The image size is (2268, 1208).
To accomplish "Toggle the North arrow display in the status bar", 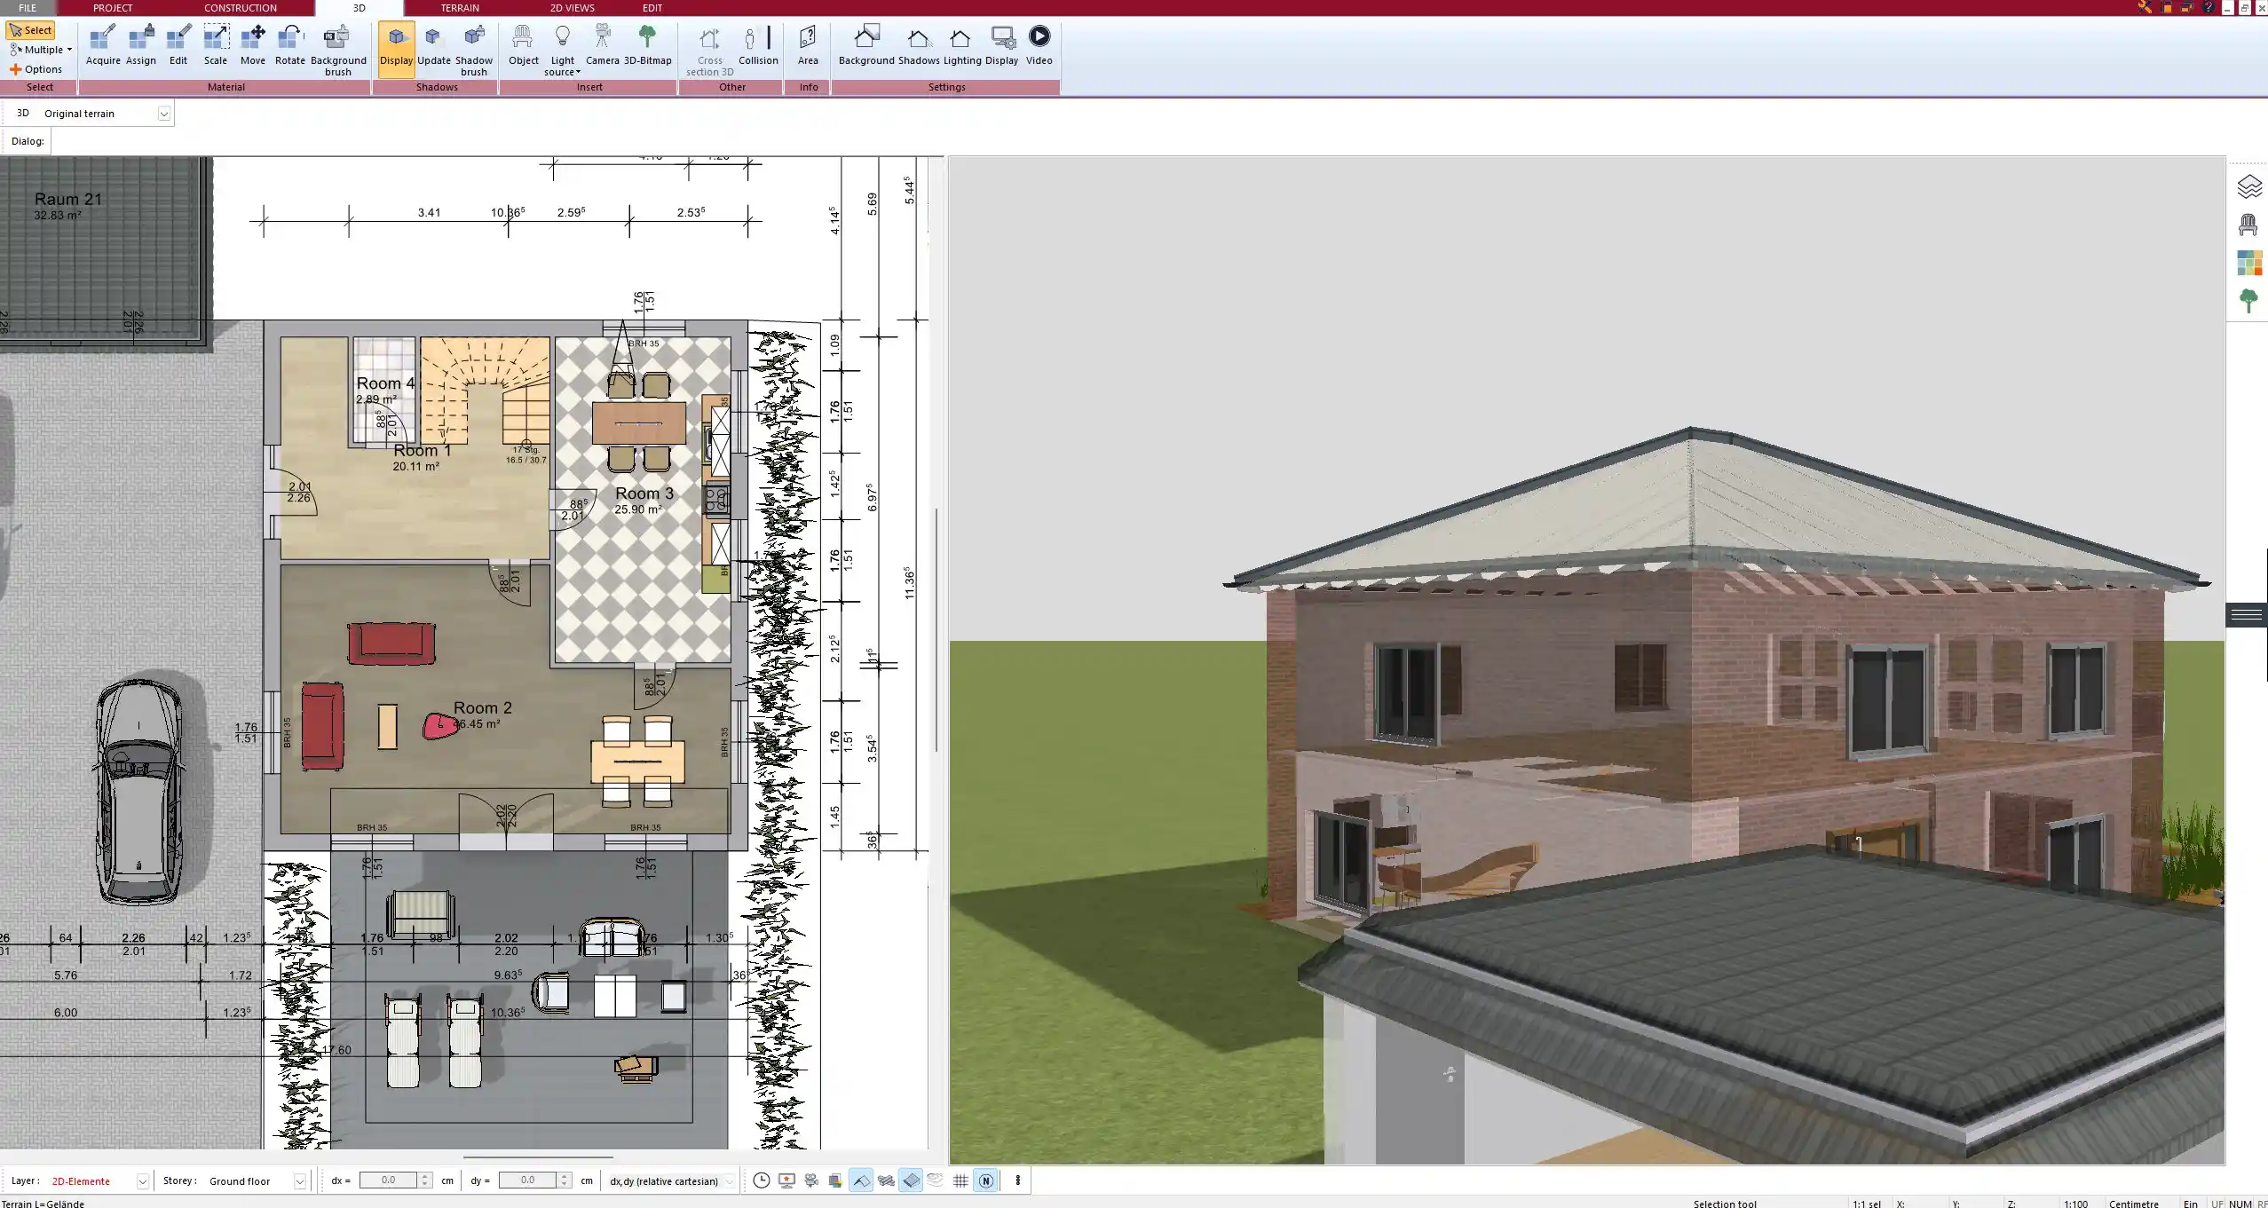I will pyautogui.click(x=985, y=1180).
